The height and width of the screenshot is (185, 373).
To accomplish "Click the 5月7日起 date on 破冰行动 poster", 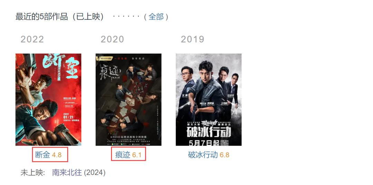I will click(x=204, y=142).
